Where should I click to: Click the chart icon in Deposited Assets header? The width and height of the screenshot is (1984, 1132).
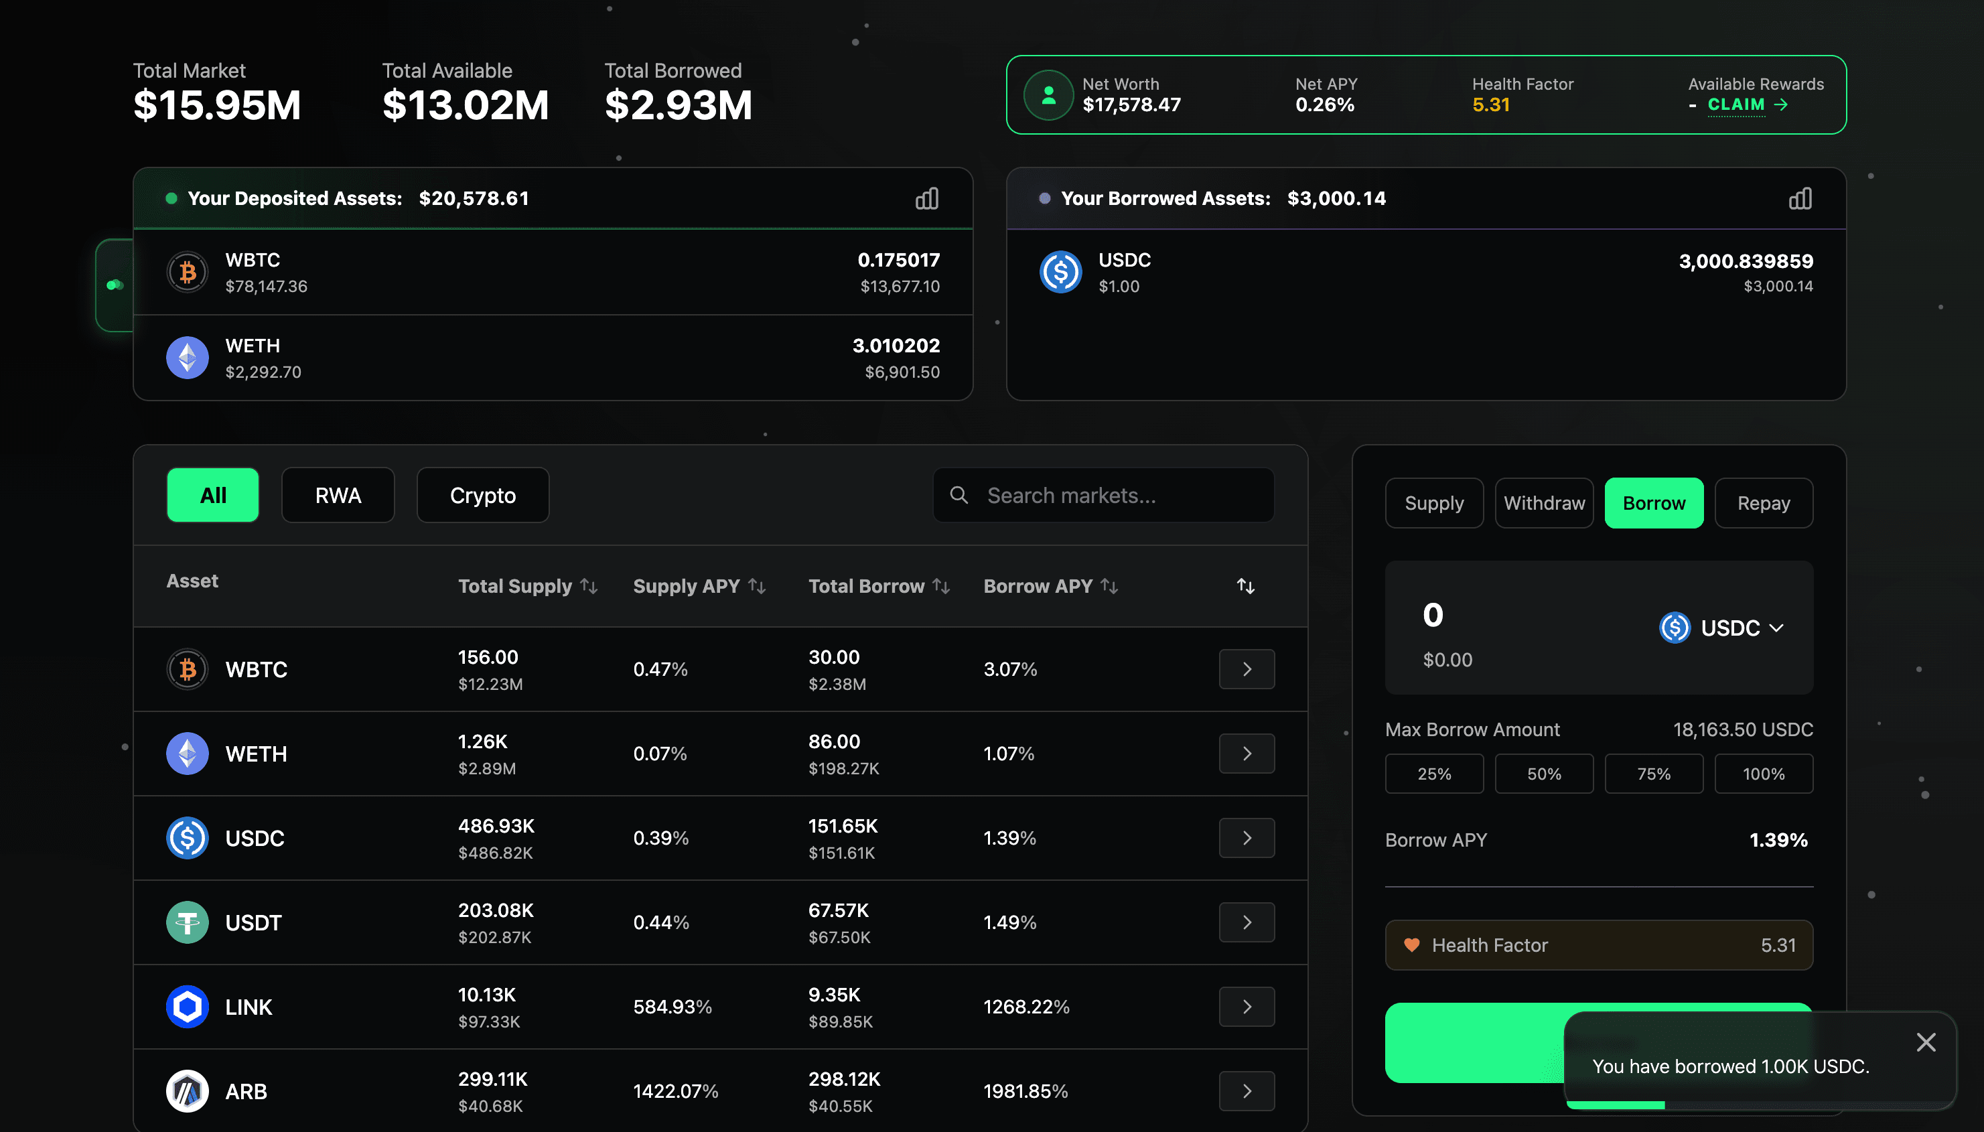(x=927, y=198)
